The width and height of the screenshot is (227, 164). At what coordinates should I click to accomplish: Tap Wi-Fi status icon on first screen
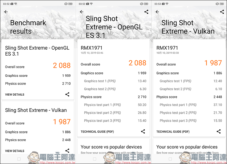pyautogui.click(x=16, y=4)
